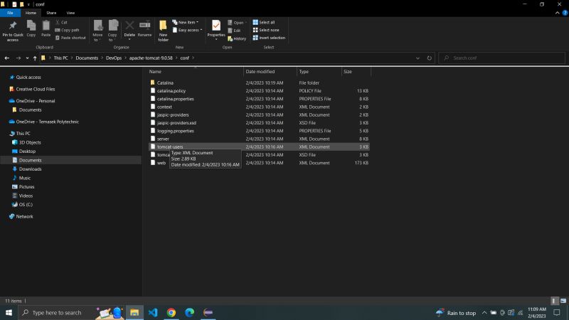Open Google Chrome from the taskbar
The width and height of the screenshot is (569, 320).
coord(171,312)
